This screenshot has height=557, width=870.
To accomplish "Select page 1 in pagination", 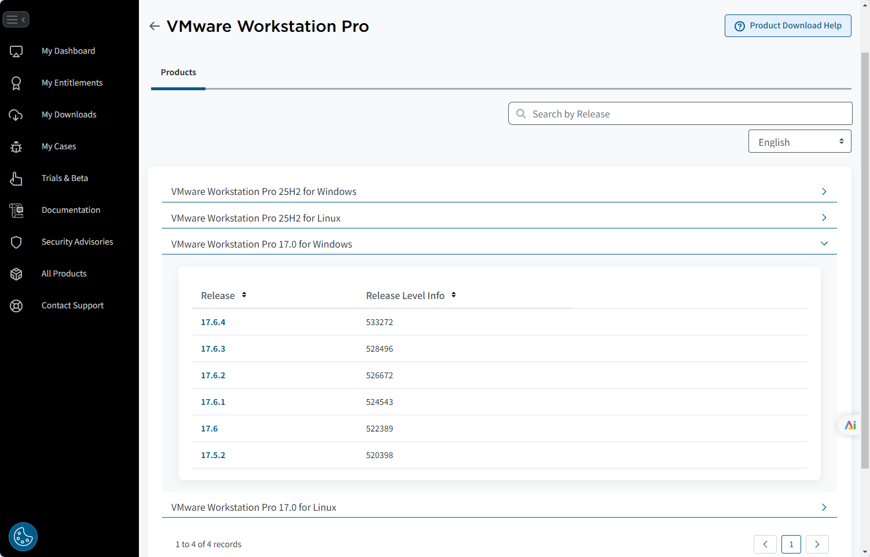I will pyautogui.click(x=791, y=544).
